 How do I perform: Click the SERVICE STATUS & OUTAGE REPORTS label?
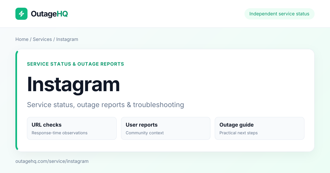click(x=75, y=64)
